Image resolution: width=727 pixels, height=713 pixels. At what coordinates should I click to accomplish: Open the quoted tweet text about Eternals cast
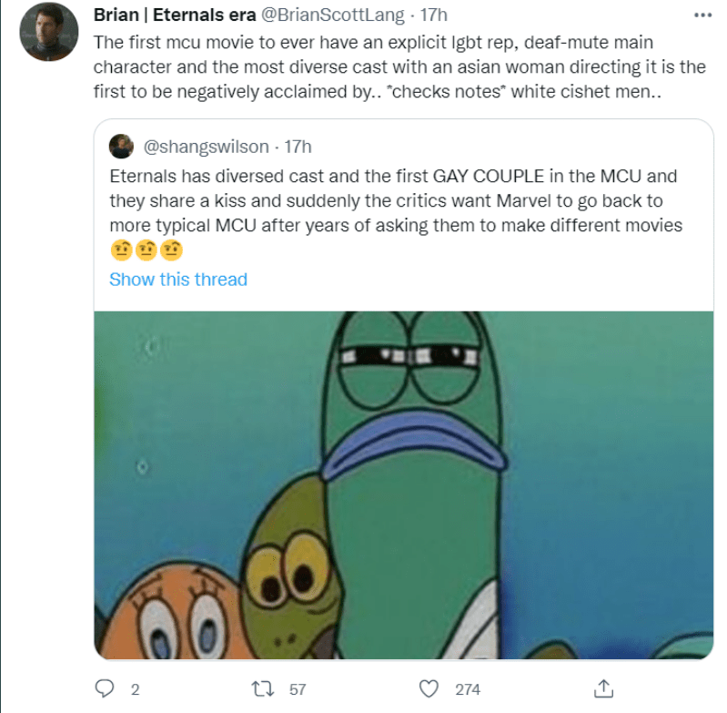click(x=395, y=200)
